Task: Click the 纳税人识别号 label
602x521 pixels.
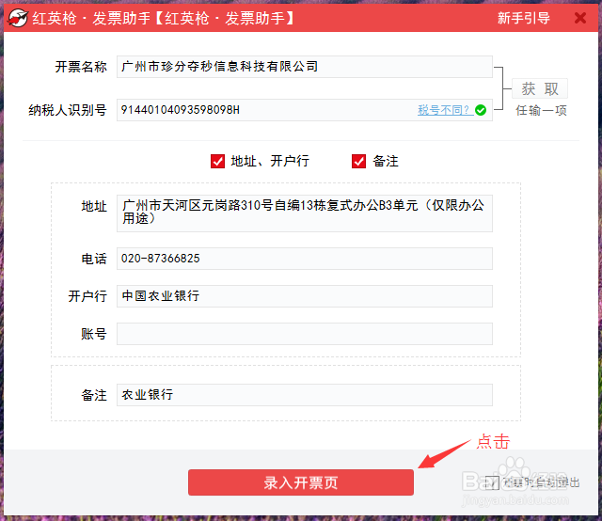Action: pyautogui.click(x=68, y=110)
